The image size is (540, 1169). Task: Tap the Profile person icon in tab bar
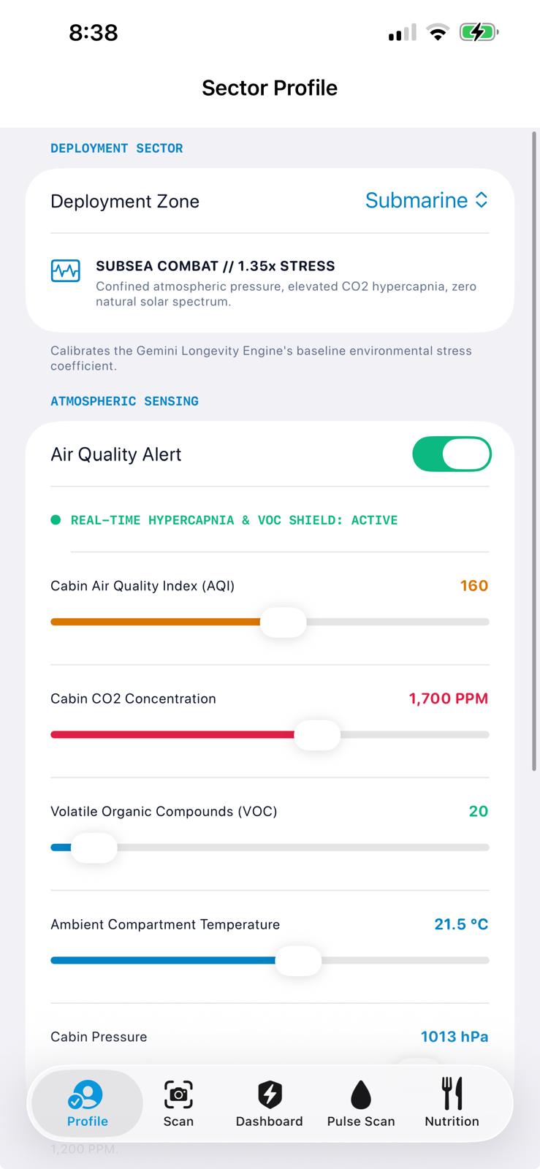click(x=85, y=1095)
